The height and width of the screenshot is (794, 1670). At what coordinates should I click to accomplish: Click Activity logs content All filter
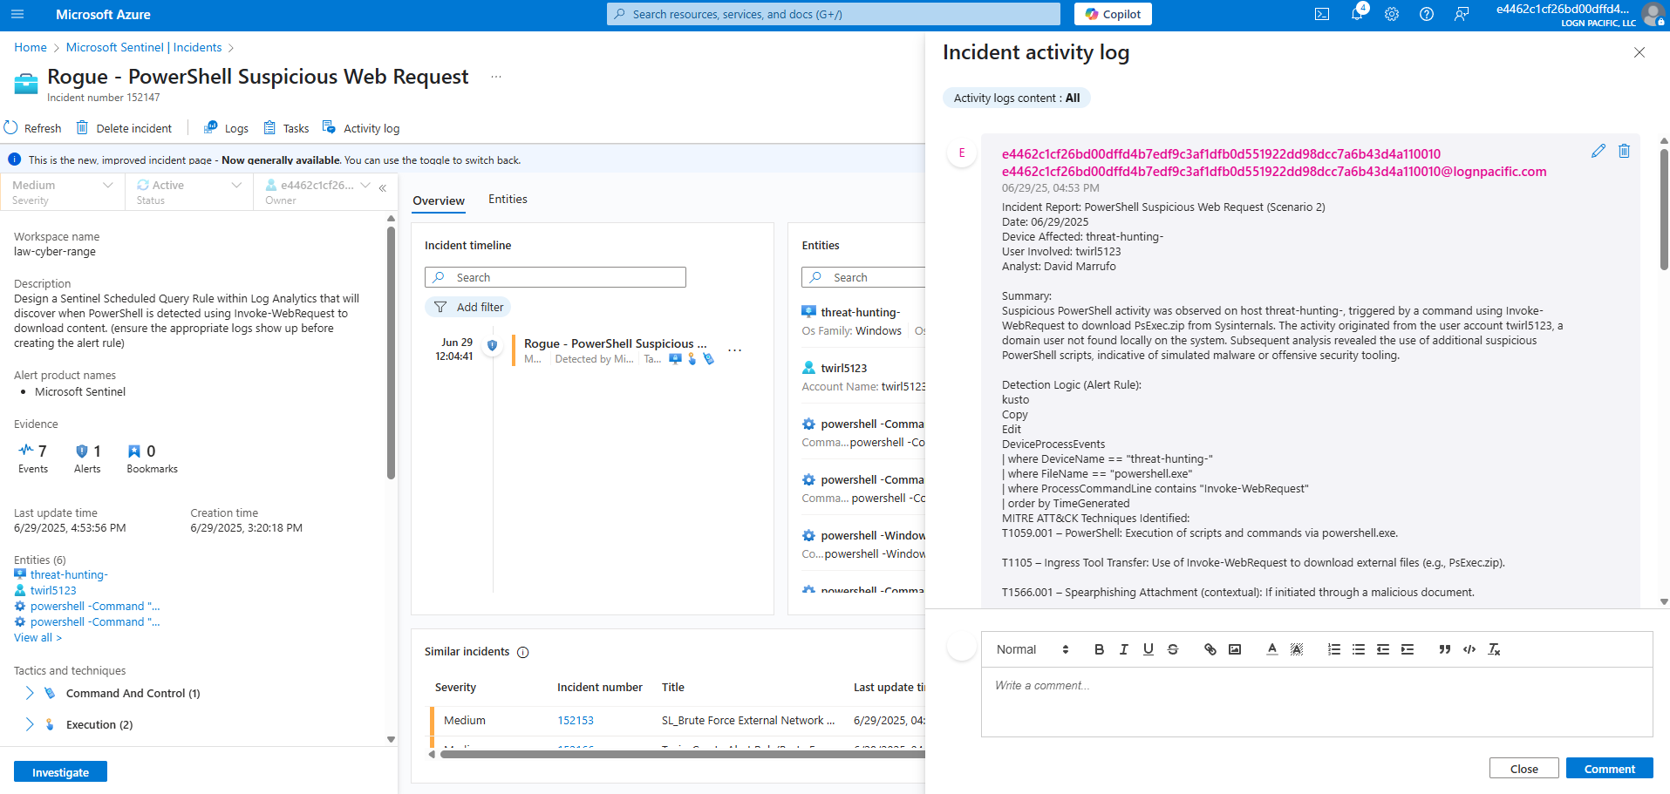(x=1016, y=98)
